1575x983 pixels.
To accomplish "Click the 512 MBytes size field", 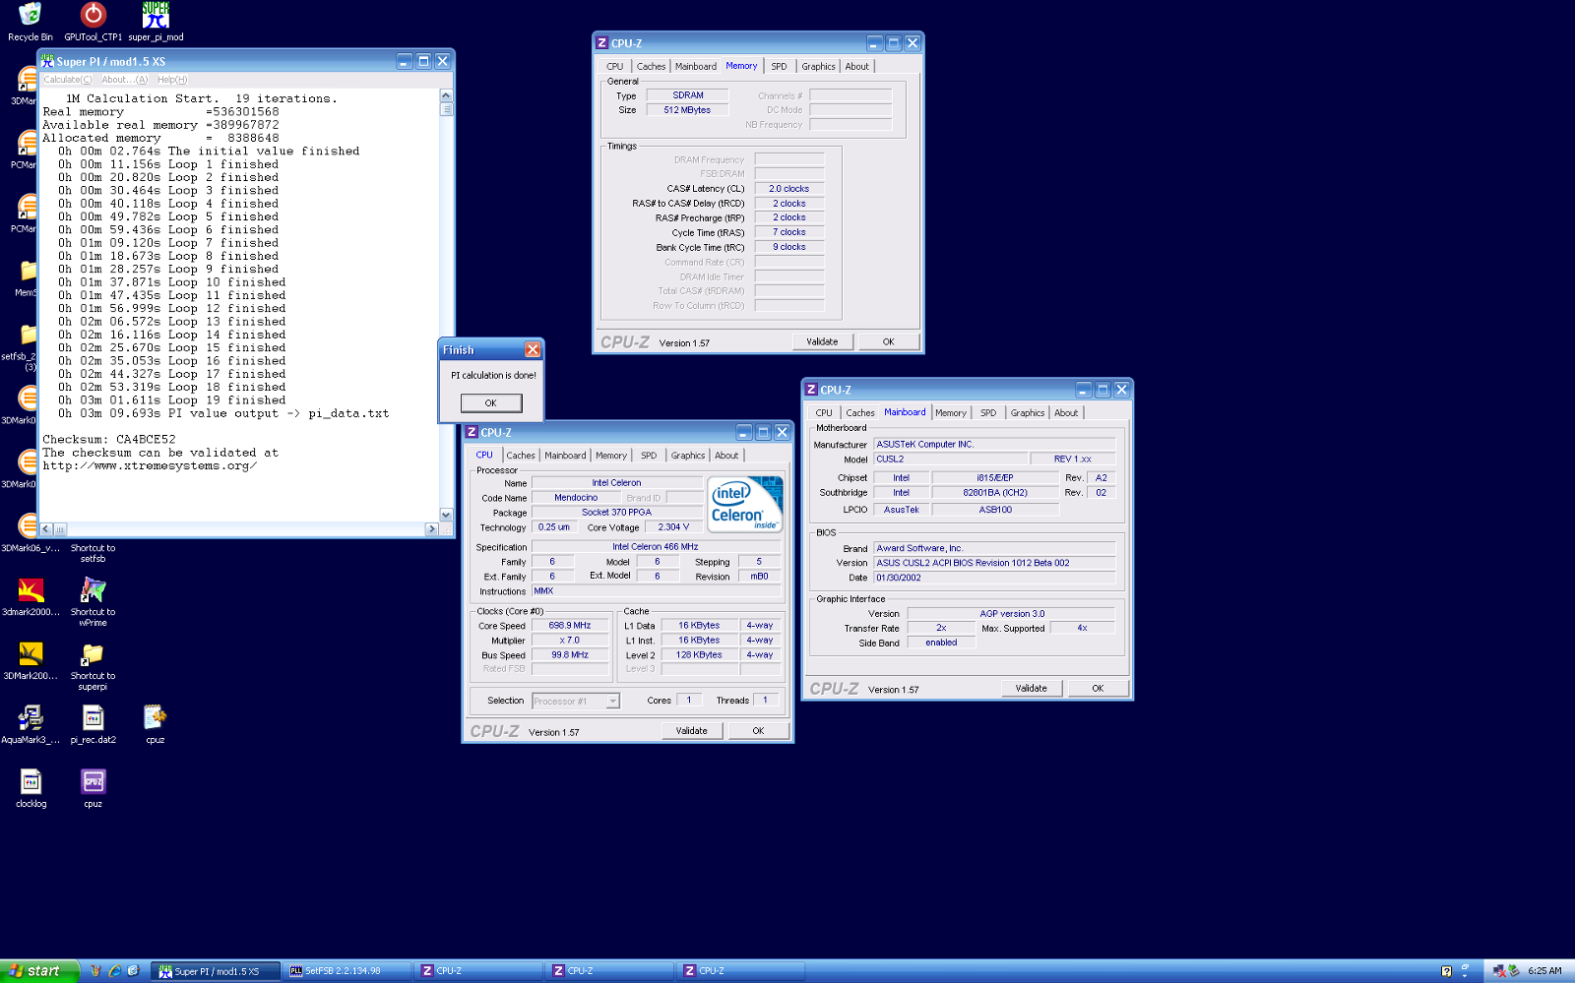I will (687, 110).
